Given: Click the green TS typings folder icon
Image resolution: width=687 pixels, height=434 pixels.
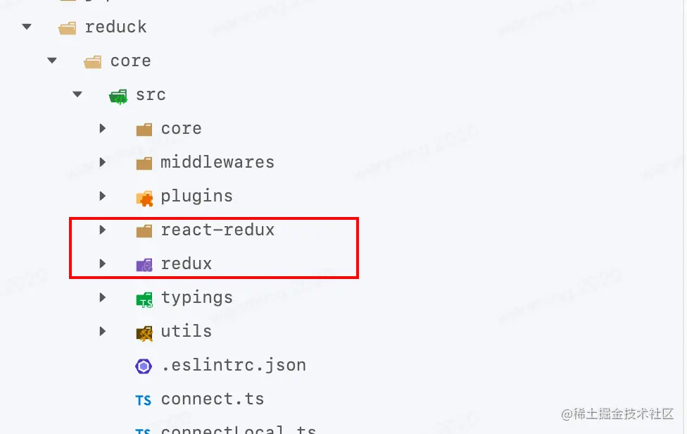Looking at the screenshot, I should 144,297.
